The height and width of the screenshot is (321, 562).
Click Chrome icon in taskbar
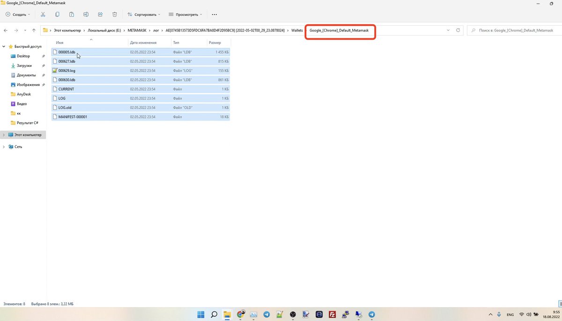coord(241,314)
